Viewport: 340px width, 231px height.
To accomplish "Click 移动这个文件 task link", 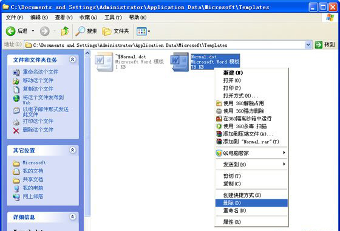I will (x=38, y=80).
